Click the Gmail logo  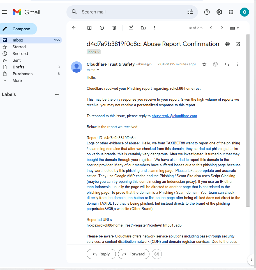point(27,12)
